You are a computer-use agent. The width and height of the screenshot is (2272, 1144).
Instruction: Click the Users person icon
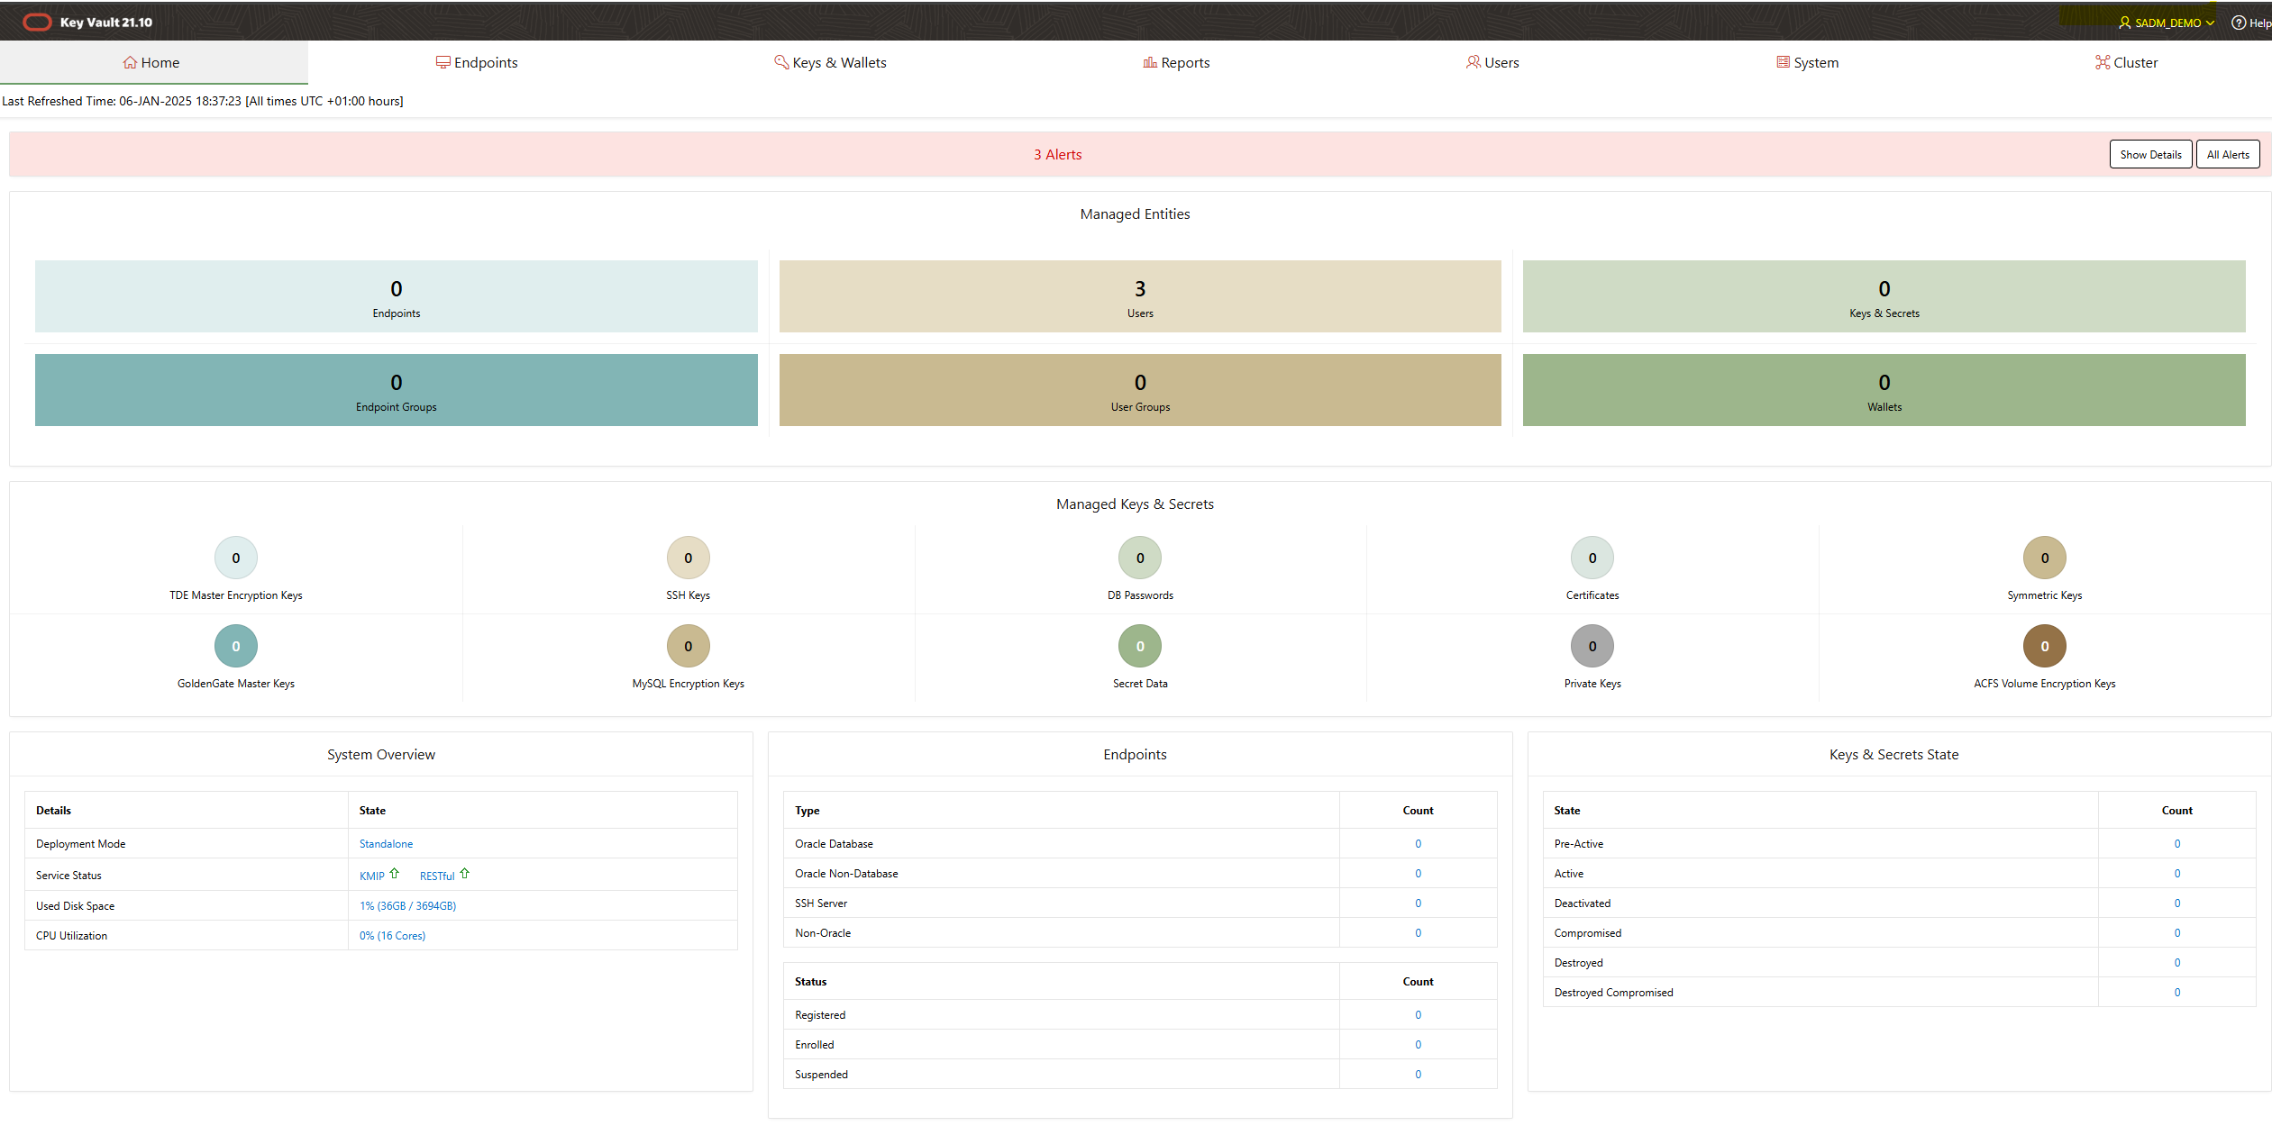click(1473, 62)
